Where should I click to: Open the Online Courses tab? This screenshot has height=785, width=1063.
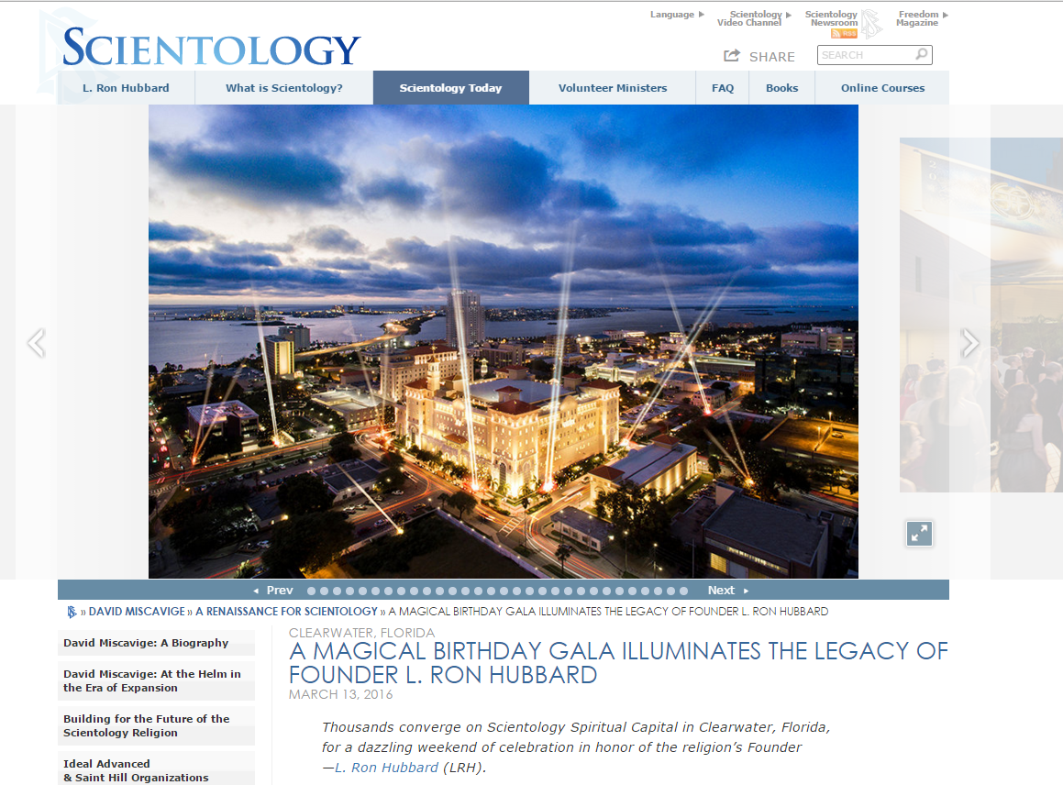point(882,87)
